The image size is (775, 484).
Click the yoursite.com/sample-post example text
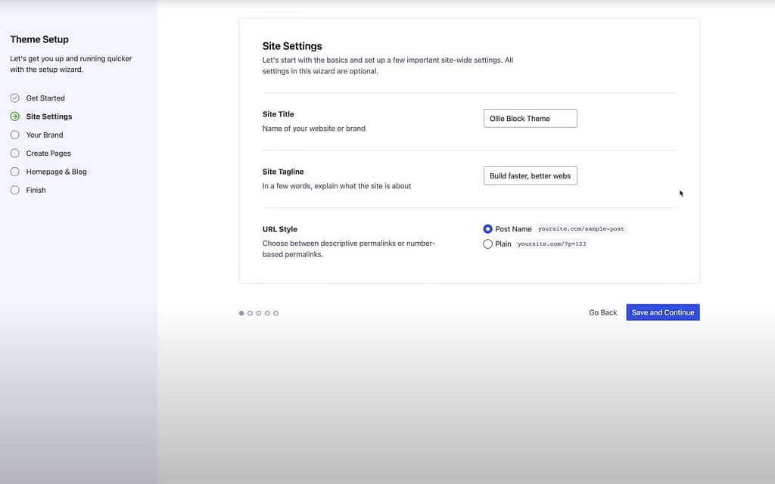[580, 228]
